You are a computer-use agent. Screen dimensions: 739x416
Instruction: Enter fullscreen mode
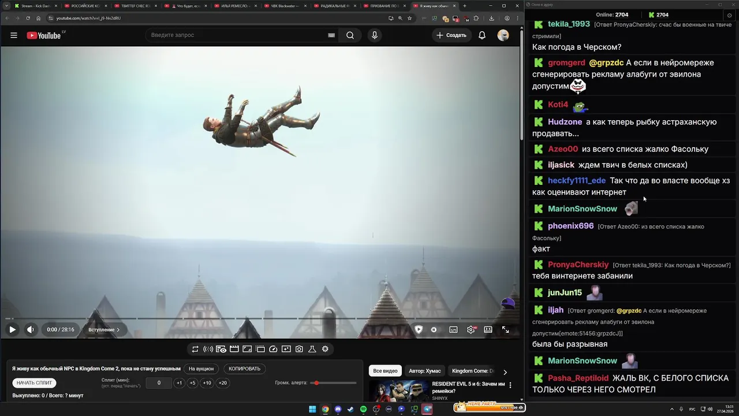(x=505, y=329)
